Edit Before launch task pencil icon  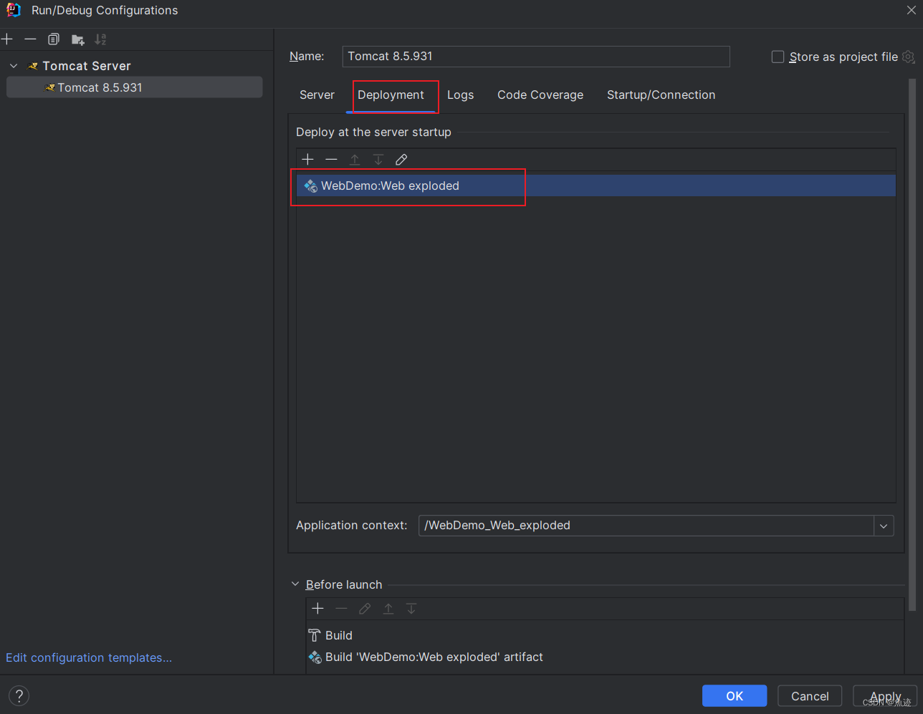[x=365, y=609]
